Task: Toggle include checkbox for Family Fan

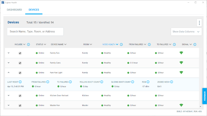Action: pyautogui.click(x=20, y=53)
